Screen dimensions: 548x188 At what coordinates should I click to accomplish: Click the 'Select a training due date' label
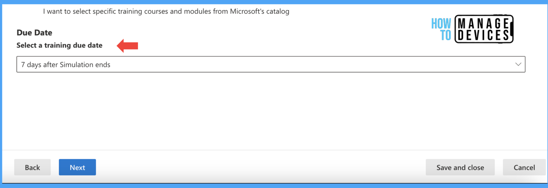point(59,45)
